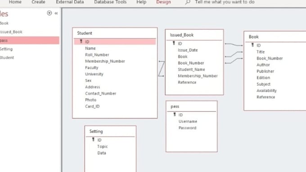Open the Create ribbon tab
This screenshot has width=306, height=172.
(38, 2)
